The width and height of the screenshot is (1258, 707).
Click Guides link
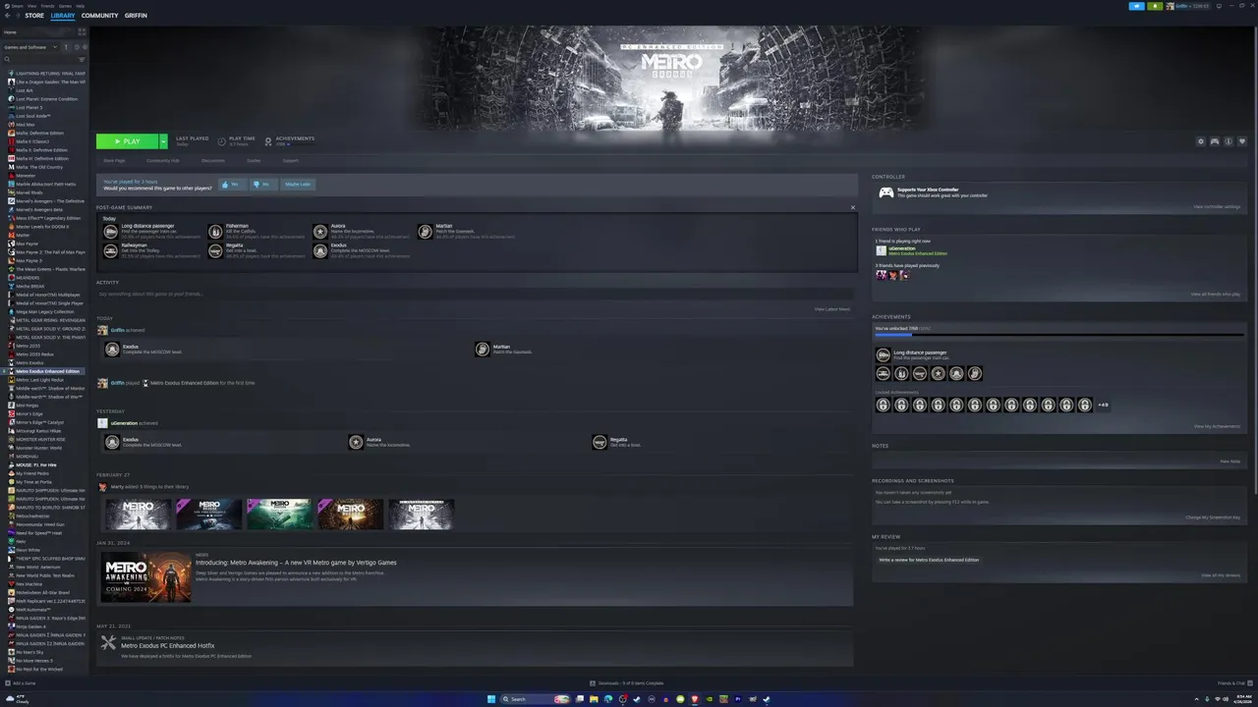coord(254,160)
